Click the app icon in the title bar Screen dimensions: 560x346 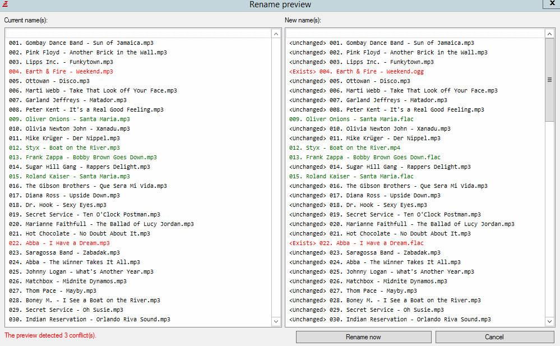pos(5,4)
